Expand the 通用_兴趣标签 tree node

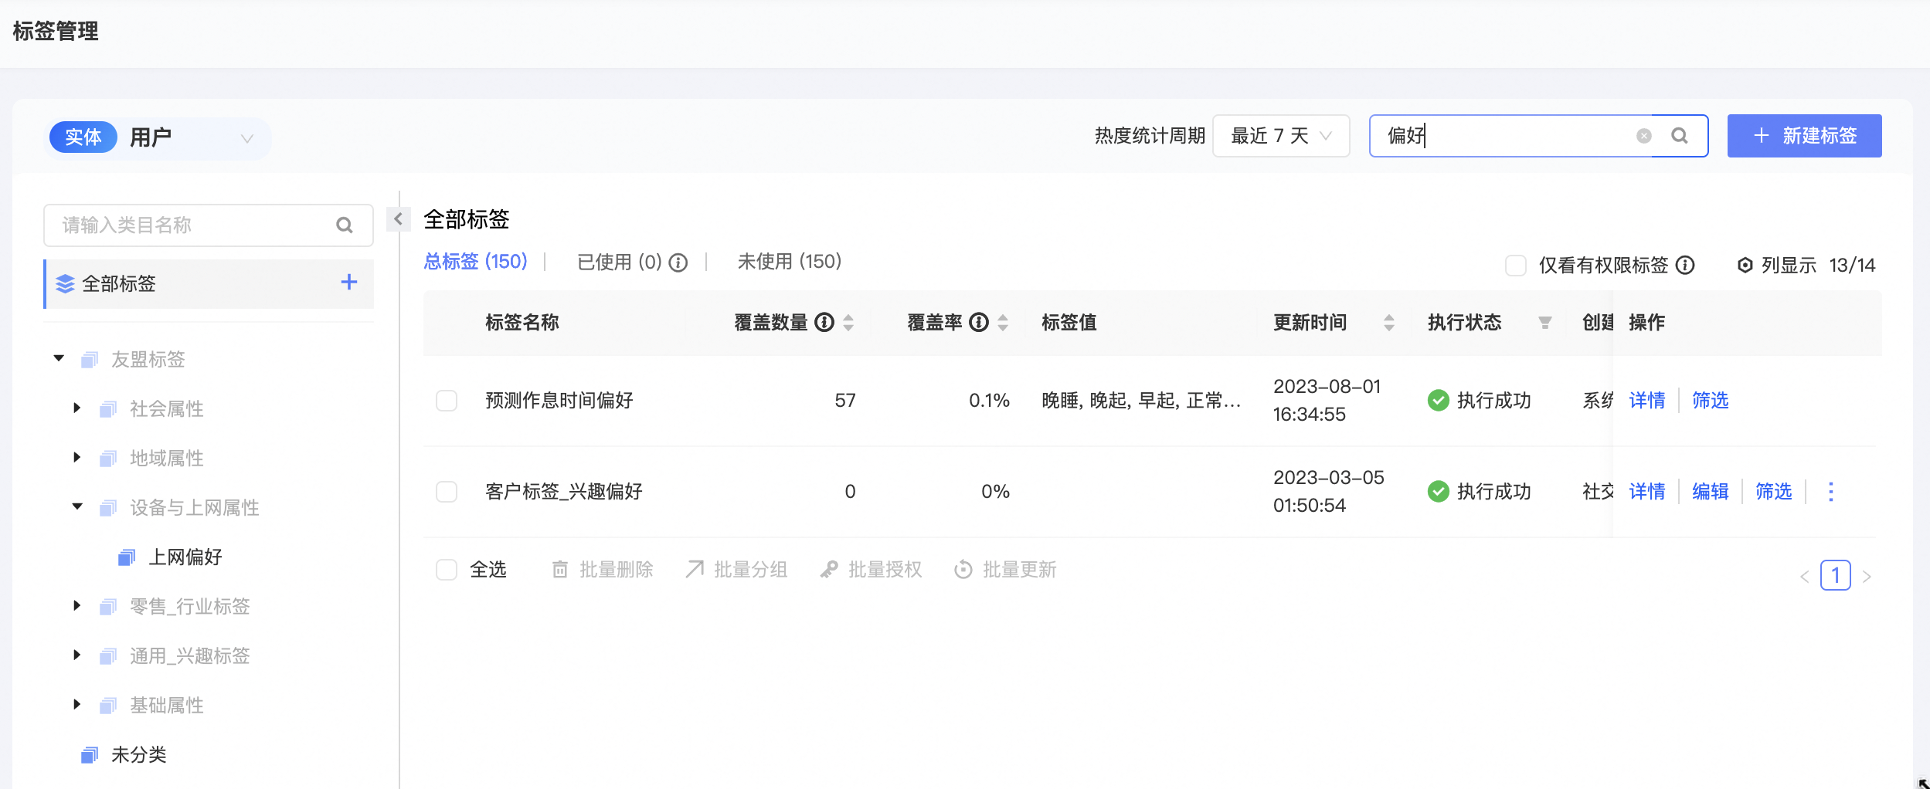tap(76, 655)
